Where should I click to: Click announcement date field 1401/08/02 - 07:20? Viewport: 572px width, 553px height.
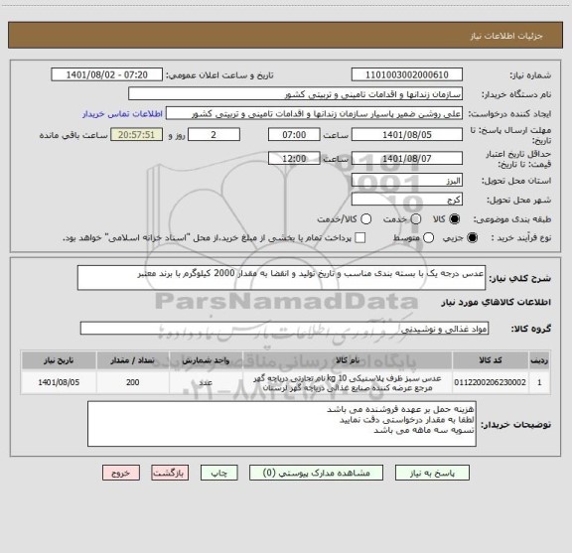[x=107, y=74]
